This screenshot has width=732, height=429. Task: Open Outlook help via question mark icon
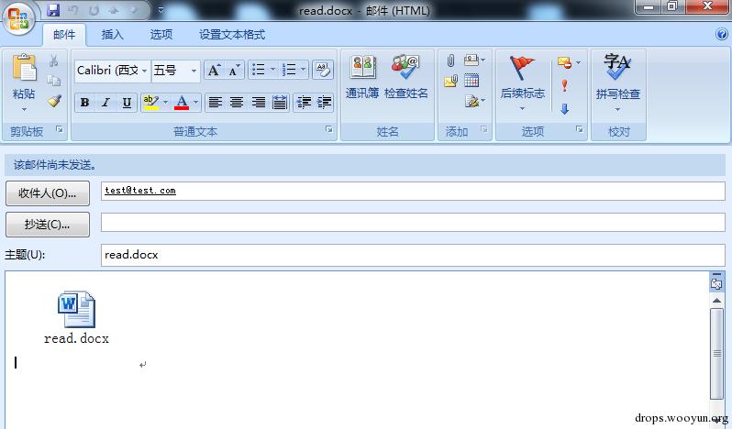(x=721, y=34)
